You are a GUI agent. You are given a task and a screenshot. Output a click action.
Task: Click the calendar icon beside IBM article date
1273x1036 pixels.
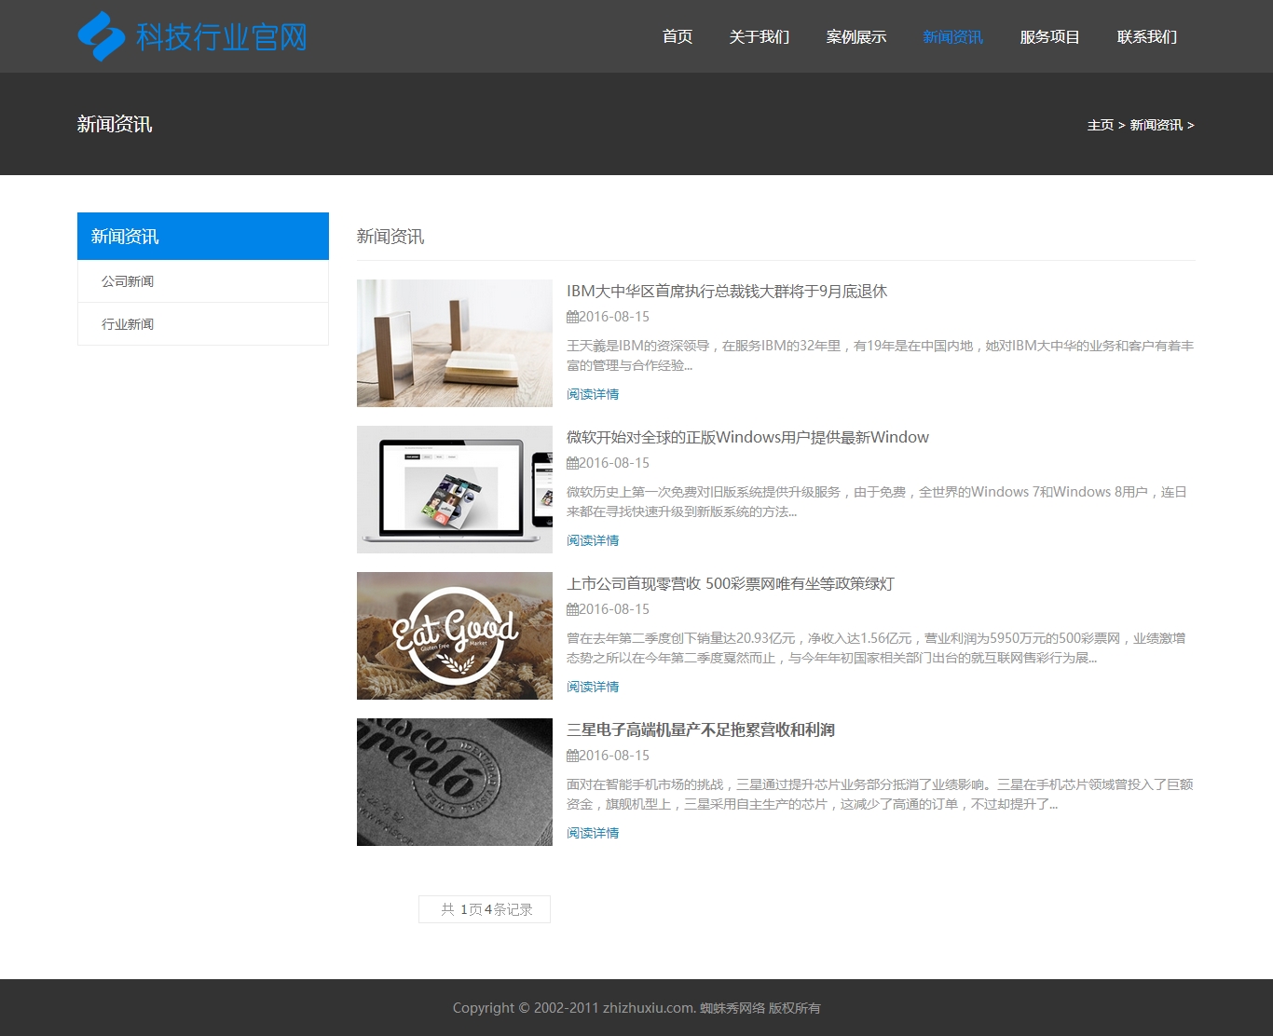[x=572, y=317]
